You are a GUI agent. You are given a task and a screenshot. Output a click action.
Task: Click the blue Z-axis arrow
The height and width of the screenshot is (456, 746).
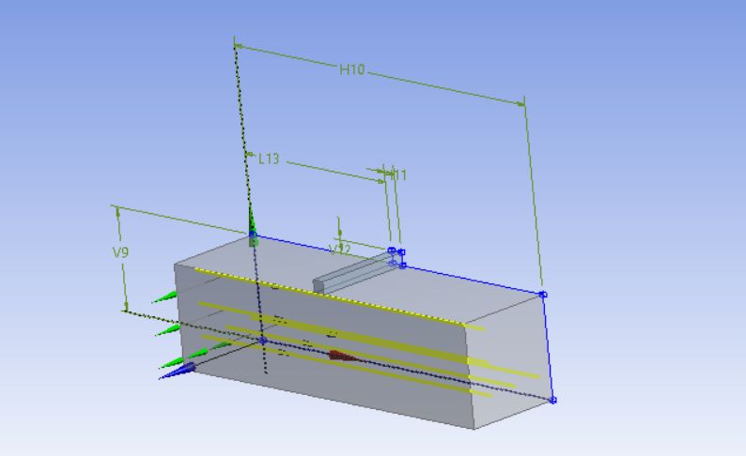click(177, 371)
